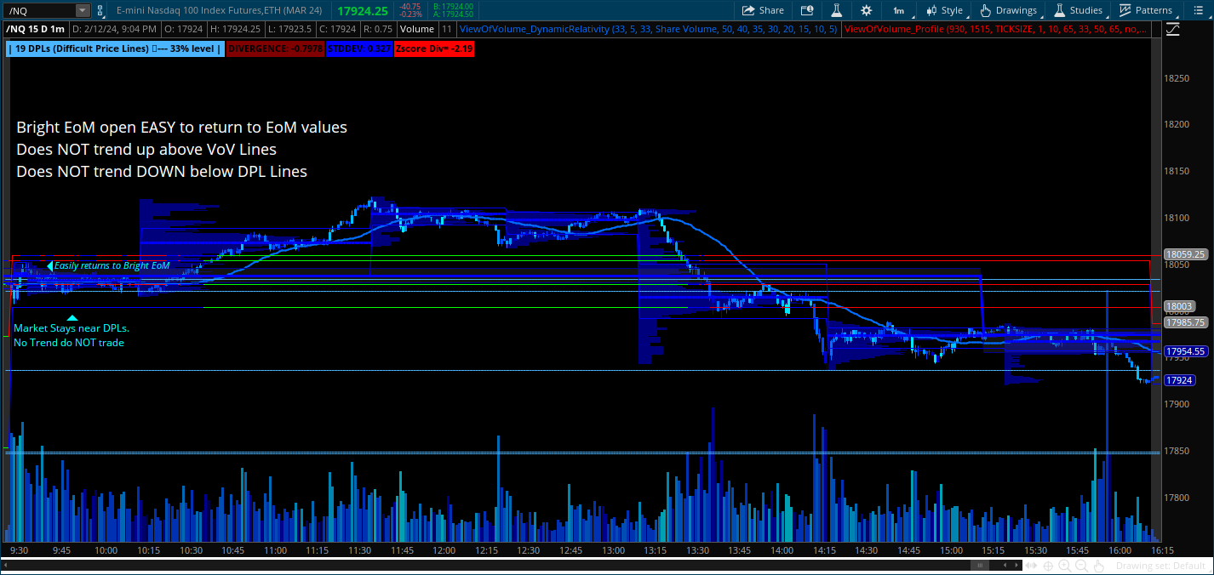Click the flask Edit Studies icon
The width and height of the screenshot is (1214, 575).
836,10
